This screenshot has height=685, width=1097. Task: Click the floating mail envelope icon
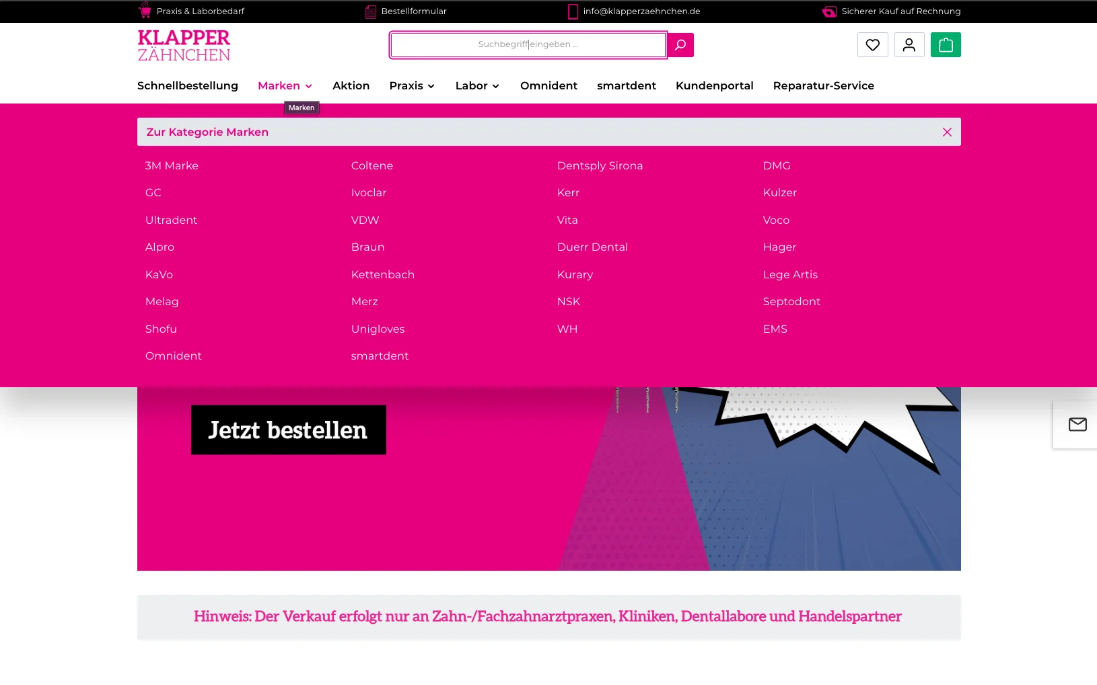[x=1077, y=424]
